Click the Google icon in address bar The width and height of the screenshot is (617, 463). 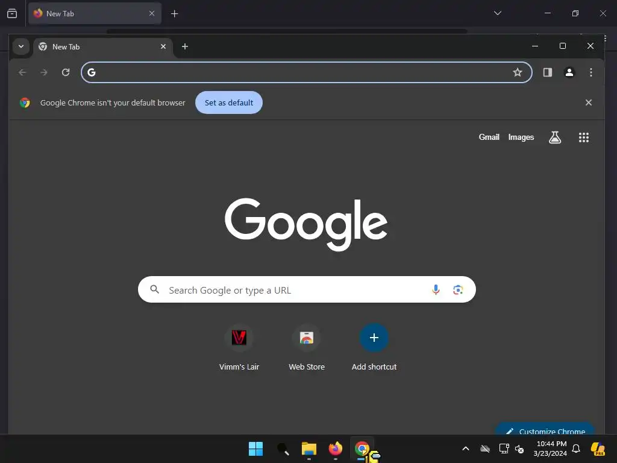[92, 72]
